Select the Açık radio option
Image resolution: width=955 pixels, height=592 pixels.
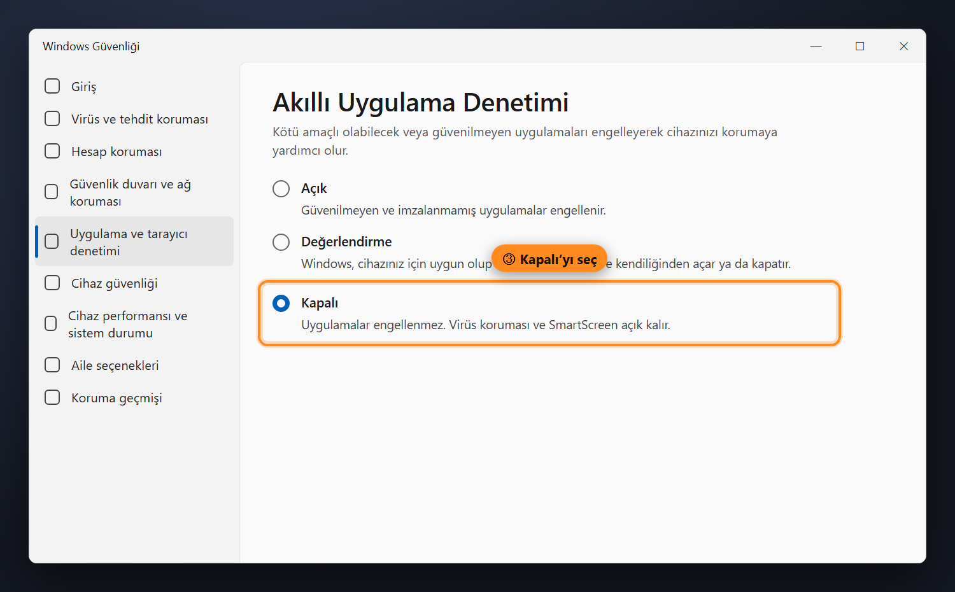pyautogui.click(x=281, y=188)
